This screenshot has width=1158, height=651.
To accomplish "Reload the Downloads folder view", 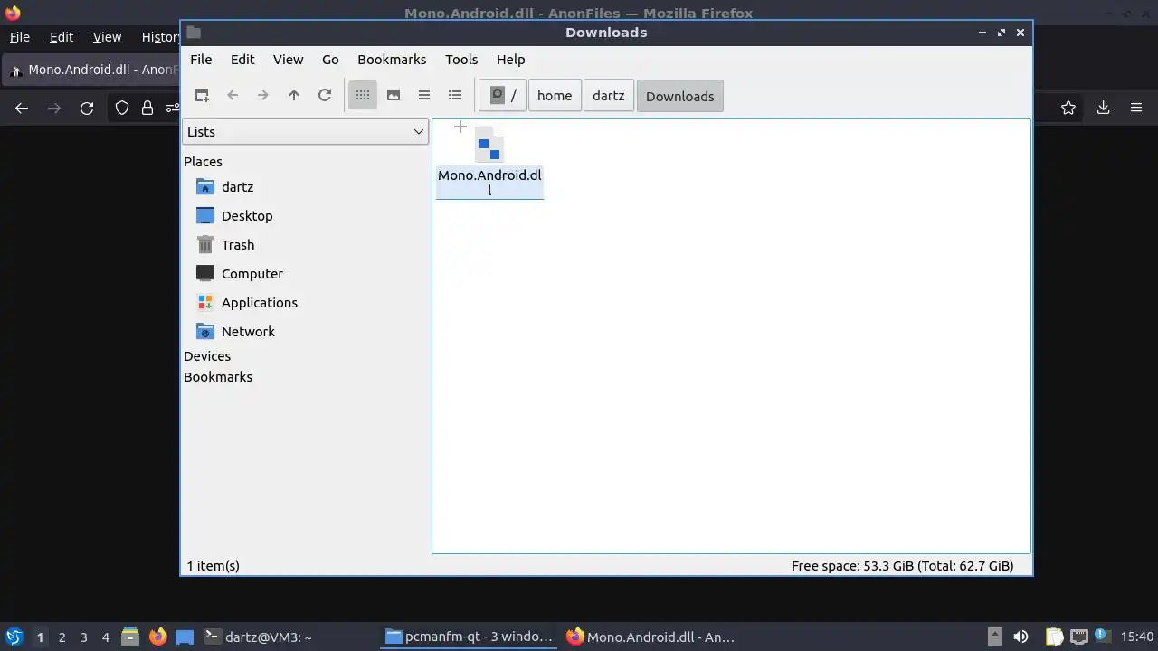I will pos(325,95).
